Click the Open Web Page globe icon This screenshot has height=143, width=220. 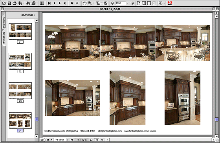click(x=20, y=3)
